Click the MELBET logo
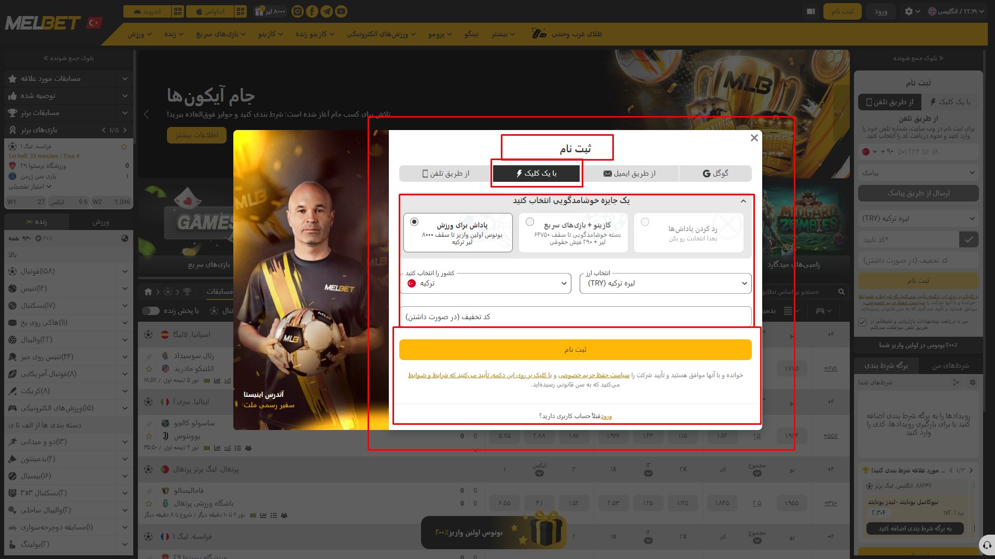The width and height of the screenshot is (995, 559). point(43,23)
